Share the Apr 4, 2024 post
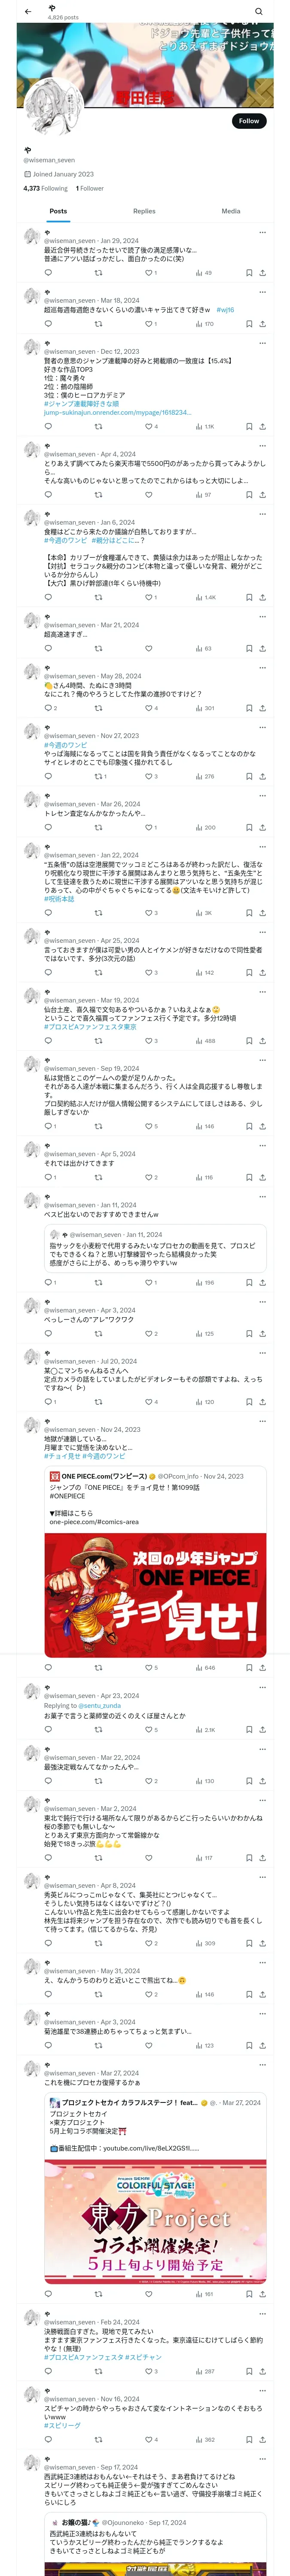This screenshot has width=290, height=2576. (262, 495)
